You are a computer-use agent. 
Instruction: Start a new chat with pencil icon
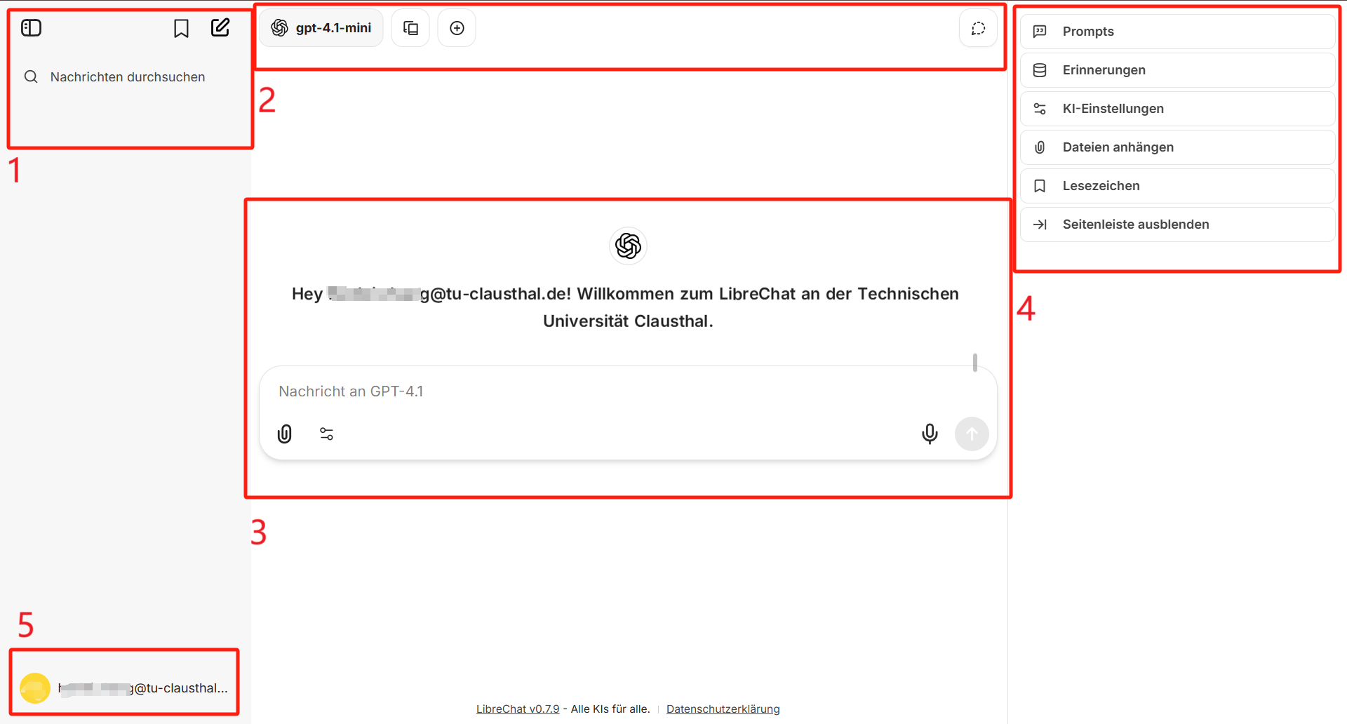pos(220,28)
